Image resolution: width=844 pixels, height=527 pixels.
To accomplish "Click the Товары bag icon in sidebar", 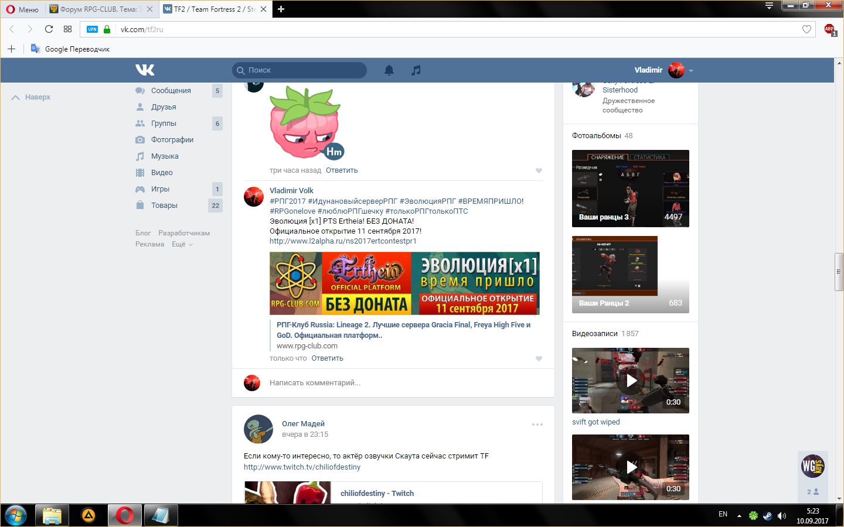I will coord(140,206).
